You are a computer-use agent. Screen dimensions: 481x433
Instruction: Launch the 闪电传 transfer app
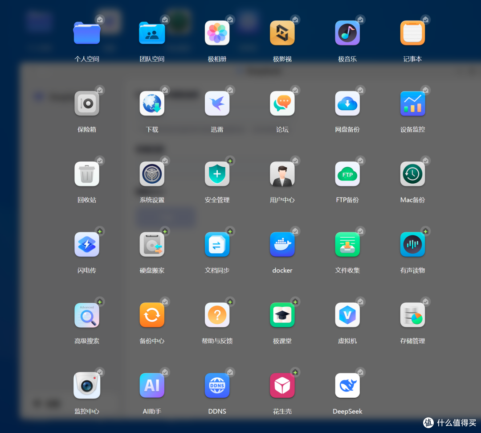(x=87, y=244)
